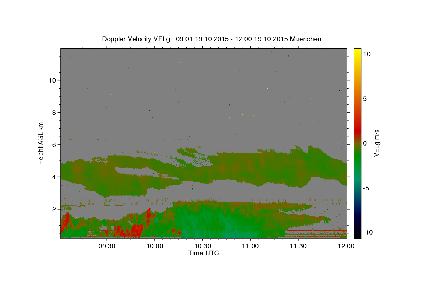Click the height axis label '8'
Image resolution: width=429 pixels, height=286 pixels.
(x=54, y=112)
